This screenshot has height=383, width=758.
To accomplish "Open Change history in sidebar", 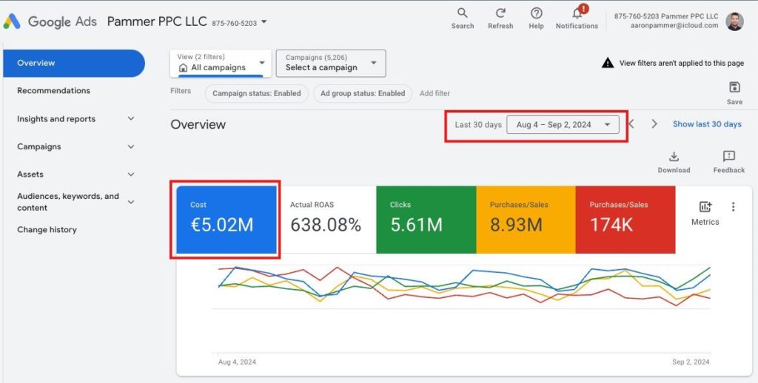I will click(47, 229).
